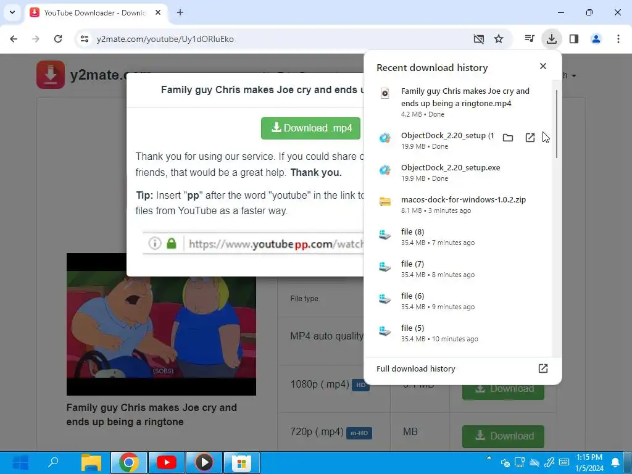Screen dimensions: 632x474
Task: Open the notifications bell in taskbar
Action: coord(615,462)
